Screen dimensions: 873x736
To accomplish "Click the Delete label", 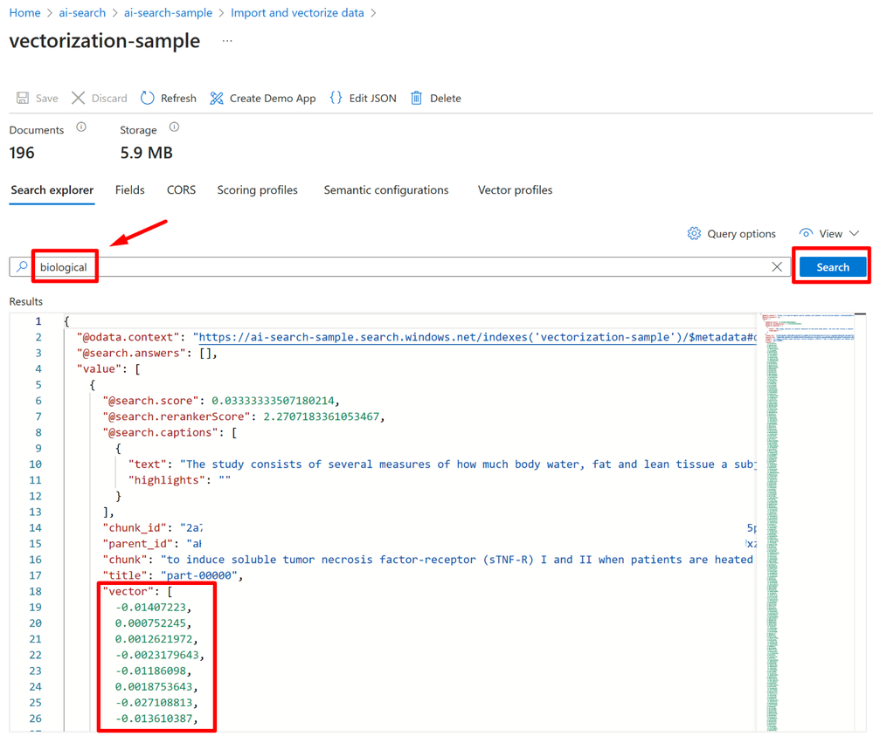I will tap(446, 99).
